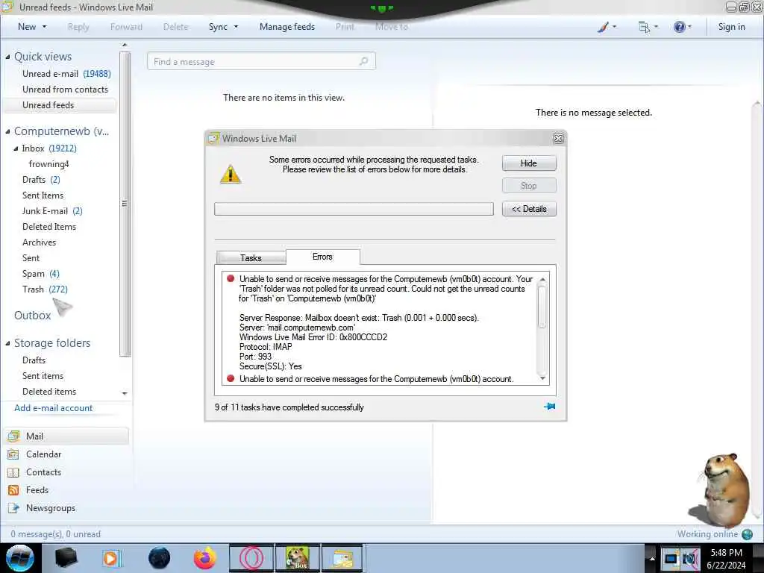
Task: Open the black box taskbar icon
Action: pos(66,558)
